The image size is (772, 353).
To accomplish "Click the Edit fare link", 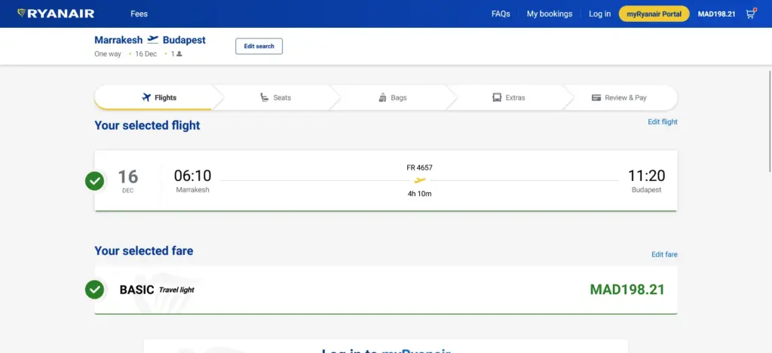I will 664,254.
